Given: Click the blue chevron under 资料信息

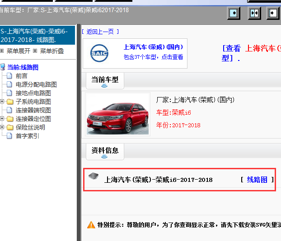Looking at the screenshot, I should coord(104,157).
